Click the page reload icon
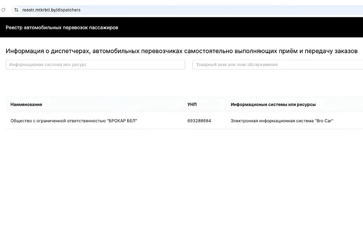363x242 pixels. (x=3, y=10)
